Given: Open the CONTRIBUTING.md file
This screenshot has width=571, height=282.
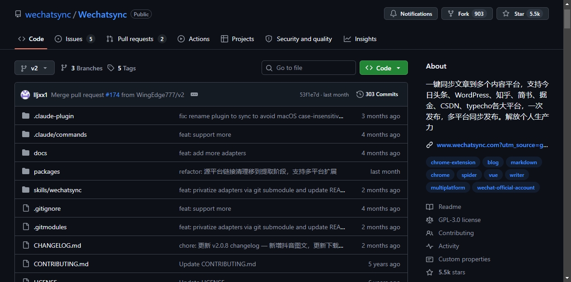Looking at the screenshot, I should point(61,264).
